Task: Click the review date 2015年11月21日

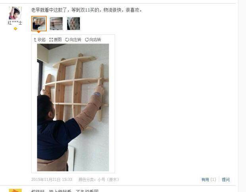Action: (x=52, y=179)
